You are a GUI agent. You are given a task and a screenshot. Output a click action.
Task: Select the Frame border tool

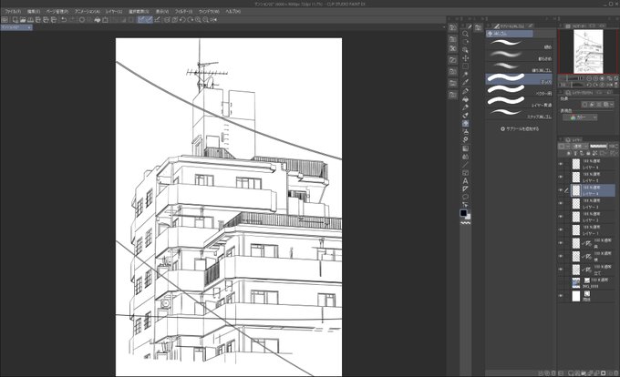coord(465,173)
